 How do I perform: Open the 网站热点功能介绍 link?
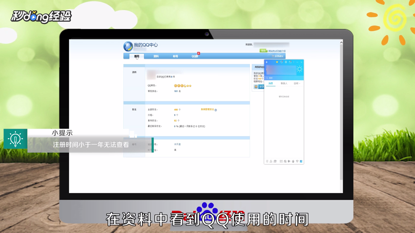point(277,51)
